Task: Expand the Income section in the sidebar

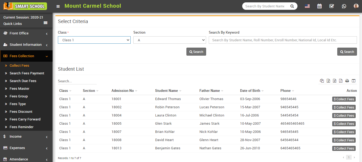Action: pyautogui.click(x=16, y=136)
